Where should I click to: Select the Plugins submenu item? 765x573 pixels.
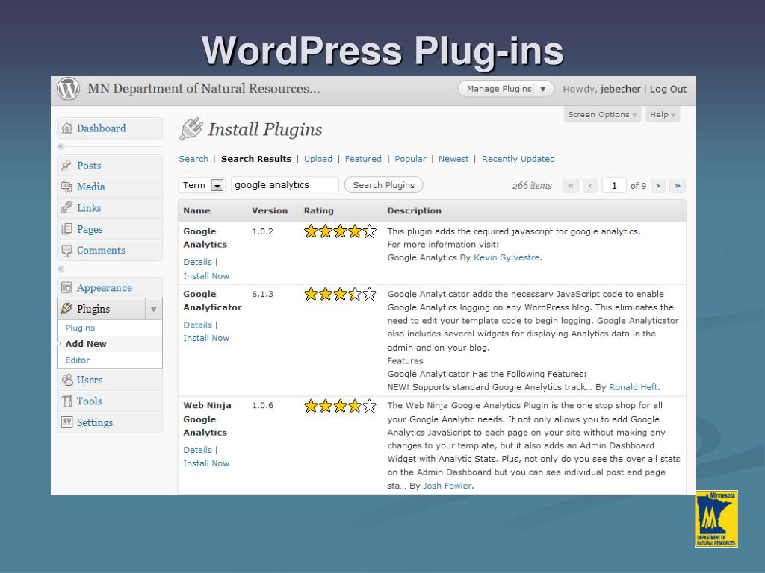[x=80, y=328]
